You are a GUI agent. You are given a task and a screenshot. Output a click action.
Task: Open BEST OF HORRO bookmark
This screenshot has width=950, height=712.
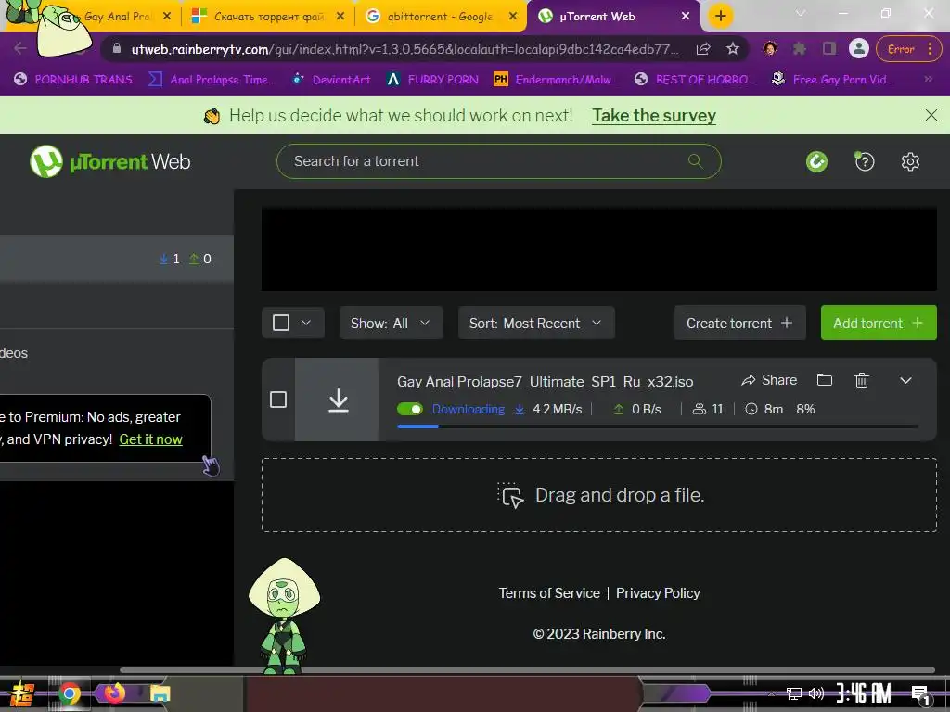[695, 79]
